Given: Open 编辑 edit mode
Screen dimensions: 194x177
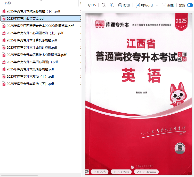Looking at the screenshot, I should click(x=171, y=5).
